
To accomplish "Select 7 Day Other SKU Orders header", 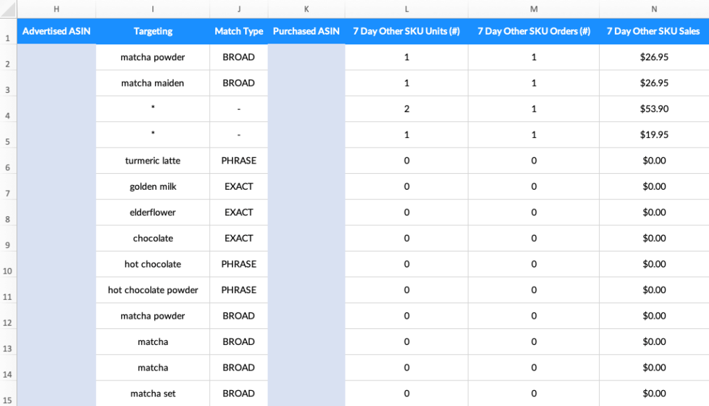I will (533, 31).
